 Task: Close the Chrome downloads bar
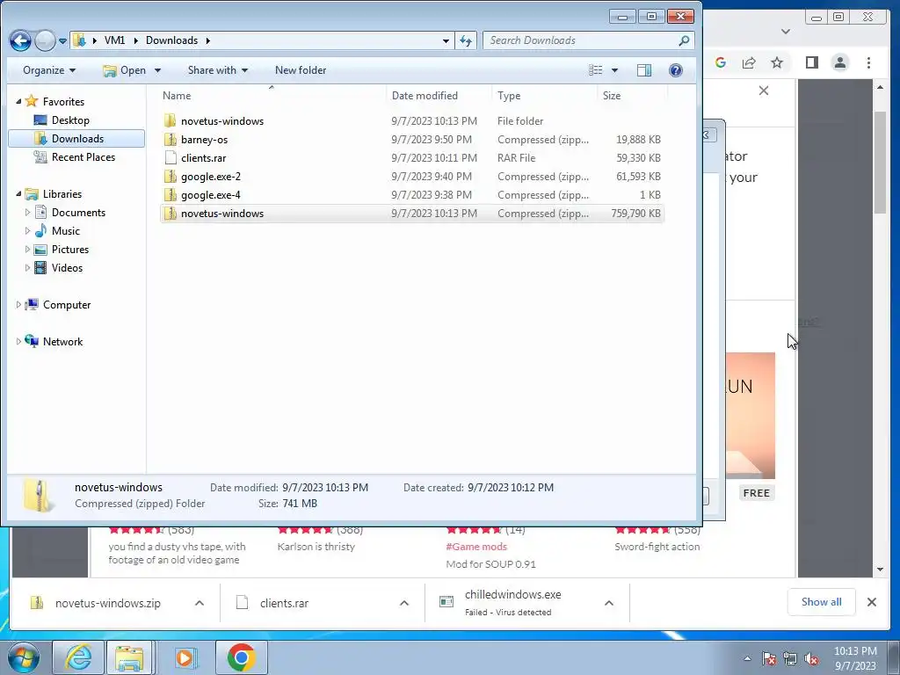871,602
